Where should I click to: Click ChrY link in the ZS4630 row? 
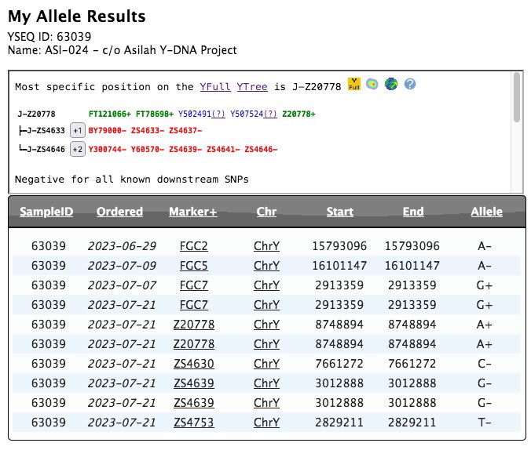click(266, 364)
